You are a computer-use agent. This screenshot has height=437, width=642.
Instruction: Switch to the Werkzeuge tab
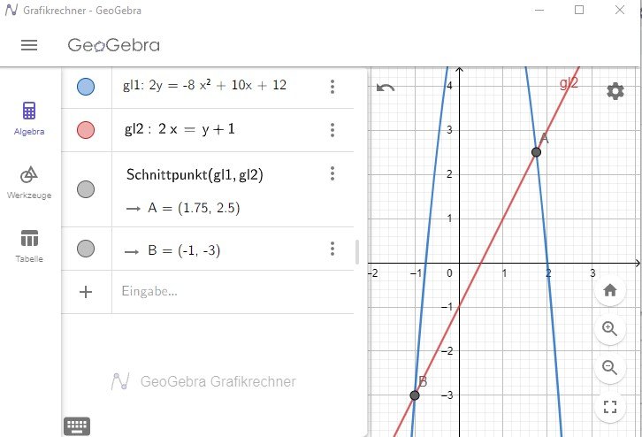(x=29, y=182)
